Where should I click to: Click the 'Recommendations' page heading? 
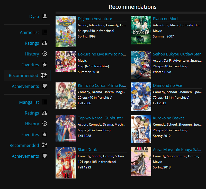pos(132,7)
